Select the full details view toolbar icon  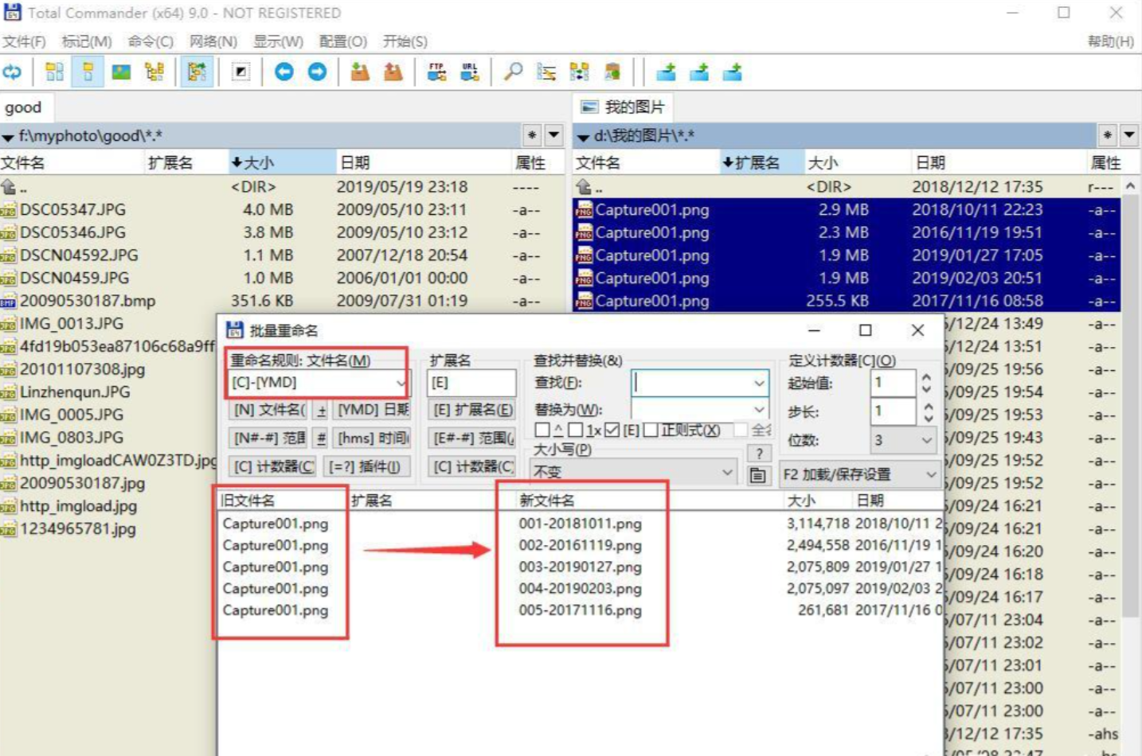coord(88,72)
